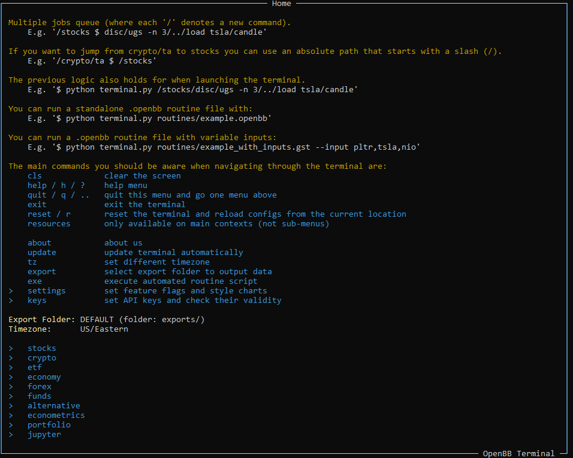Open the econometrics menu
This screenshot has width=573, height=458.
[x=56, y=415]
